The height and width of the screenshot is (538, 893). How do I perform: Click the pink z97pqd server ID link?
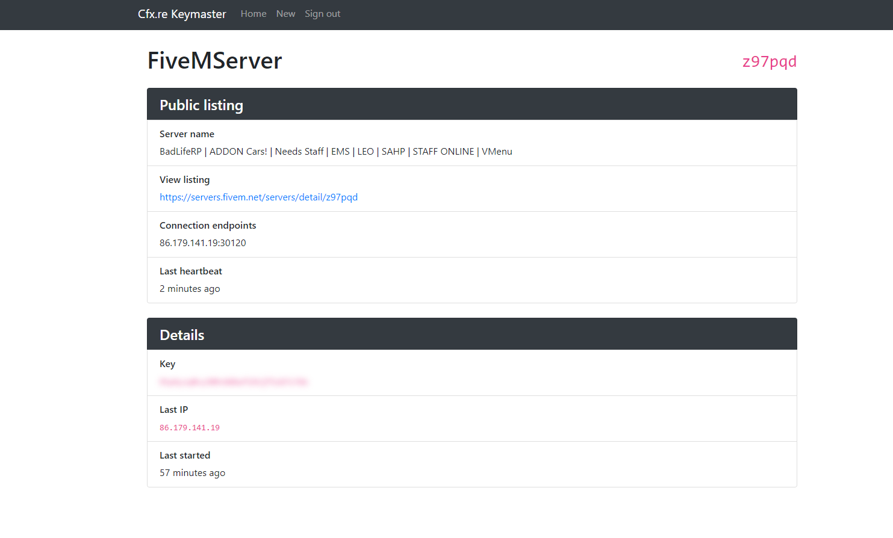click(769, 61)
